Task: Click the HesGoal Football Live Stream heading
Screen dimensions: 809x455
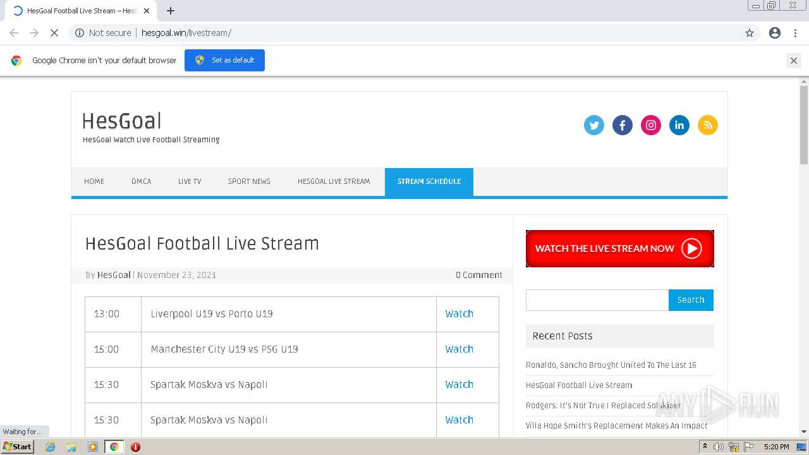Action: click(202, 244)
